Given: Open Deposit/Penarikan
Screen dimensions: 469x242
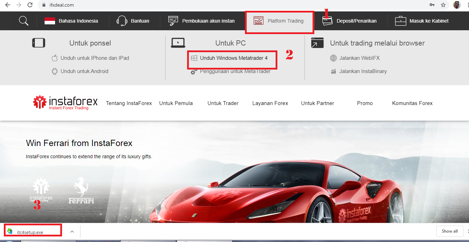Looking at the screenshot, I should tap(356, 21).
